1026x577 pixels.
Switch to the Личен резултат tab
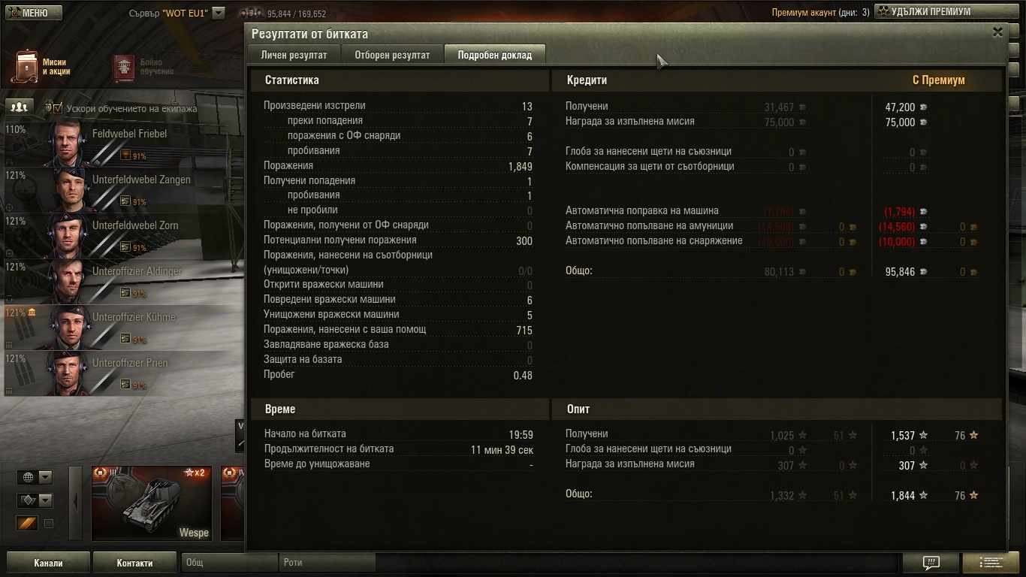point(294,55)
